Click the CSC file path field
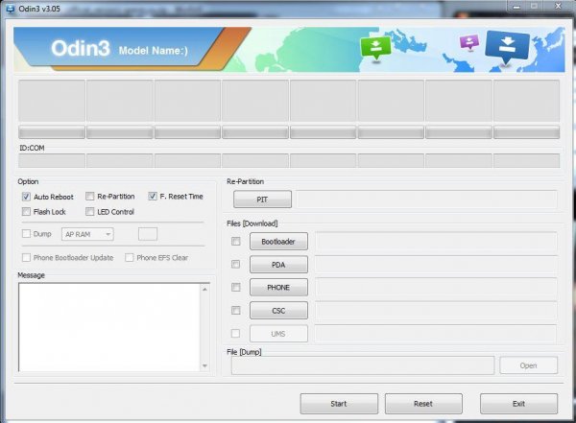Image resolution: width=576 pixels, height=423 pixels. [x=436, y=310]
